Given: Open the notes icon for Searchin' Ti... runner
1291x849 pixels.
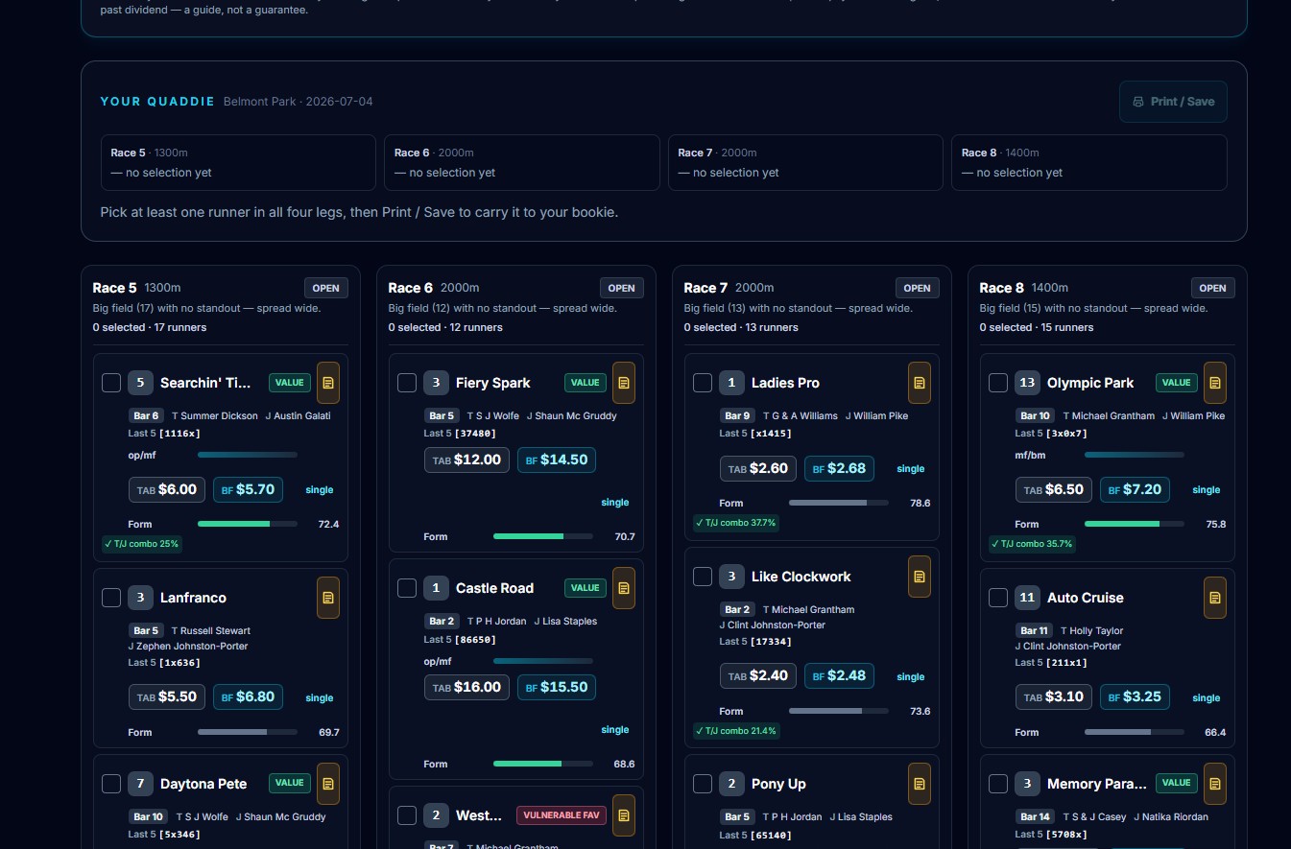Looking at the screenshot, I should tap(328, 383).
